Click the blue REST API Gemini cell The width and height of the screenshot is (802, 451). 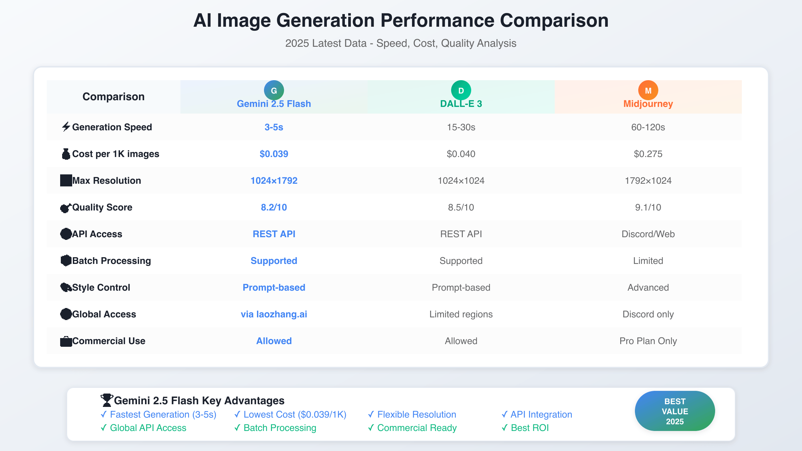274,234
